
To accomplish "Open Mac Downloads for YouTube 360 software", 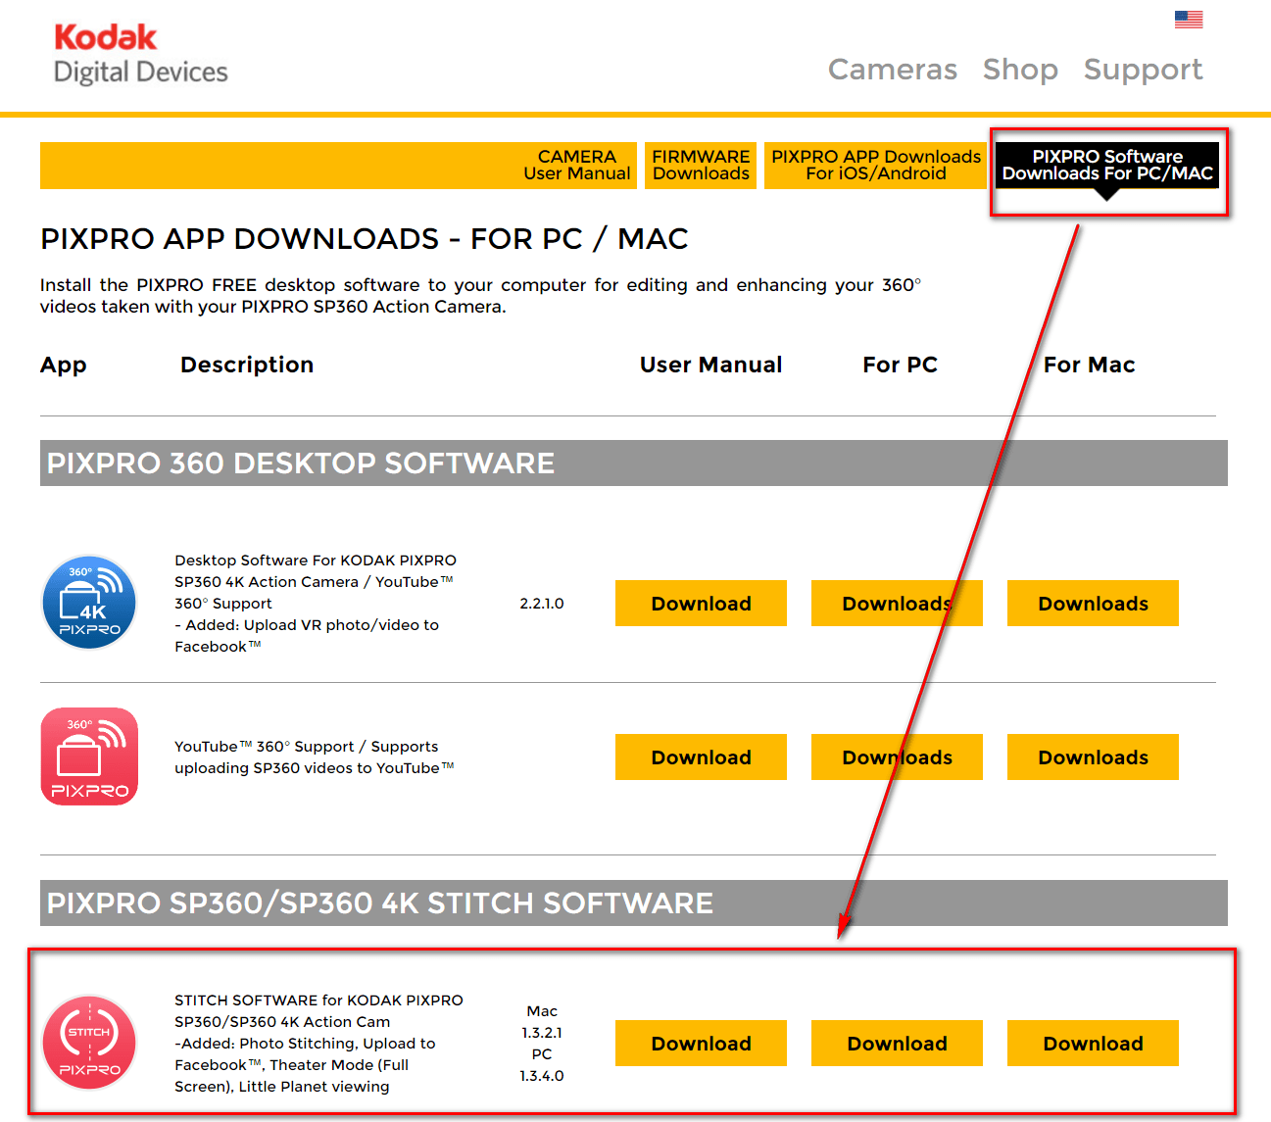I will (x=1093, y=756).
